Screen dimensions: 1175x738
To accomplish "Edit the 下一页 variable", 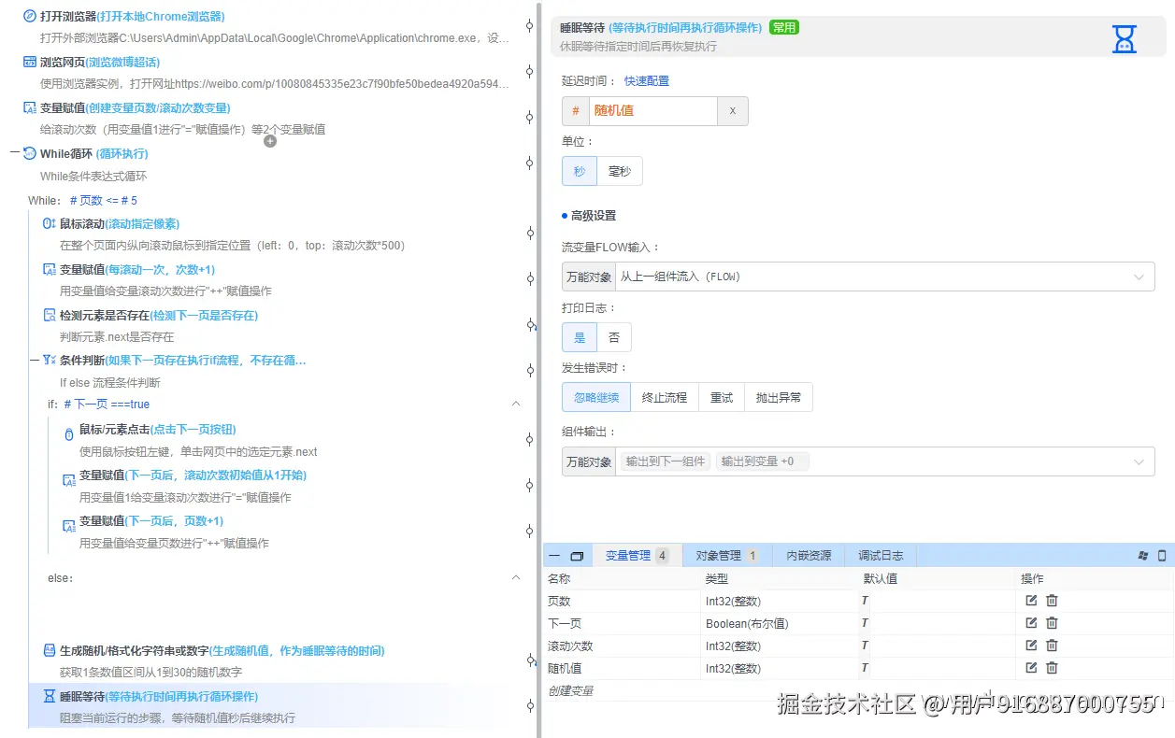I will coord(1031,623).
